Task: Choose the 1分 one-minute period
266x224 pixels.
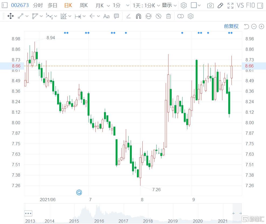Action: (x=117, y=5)
